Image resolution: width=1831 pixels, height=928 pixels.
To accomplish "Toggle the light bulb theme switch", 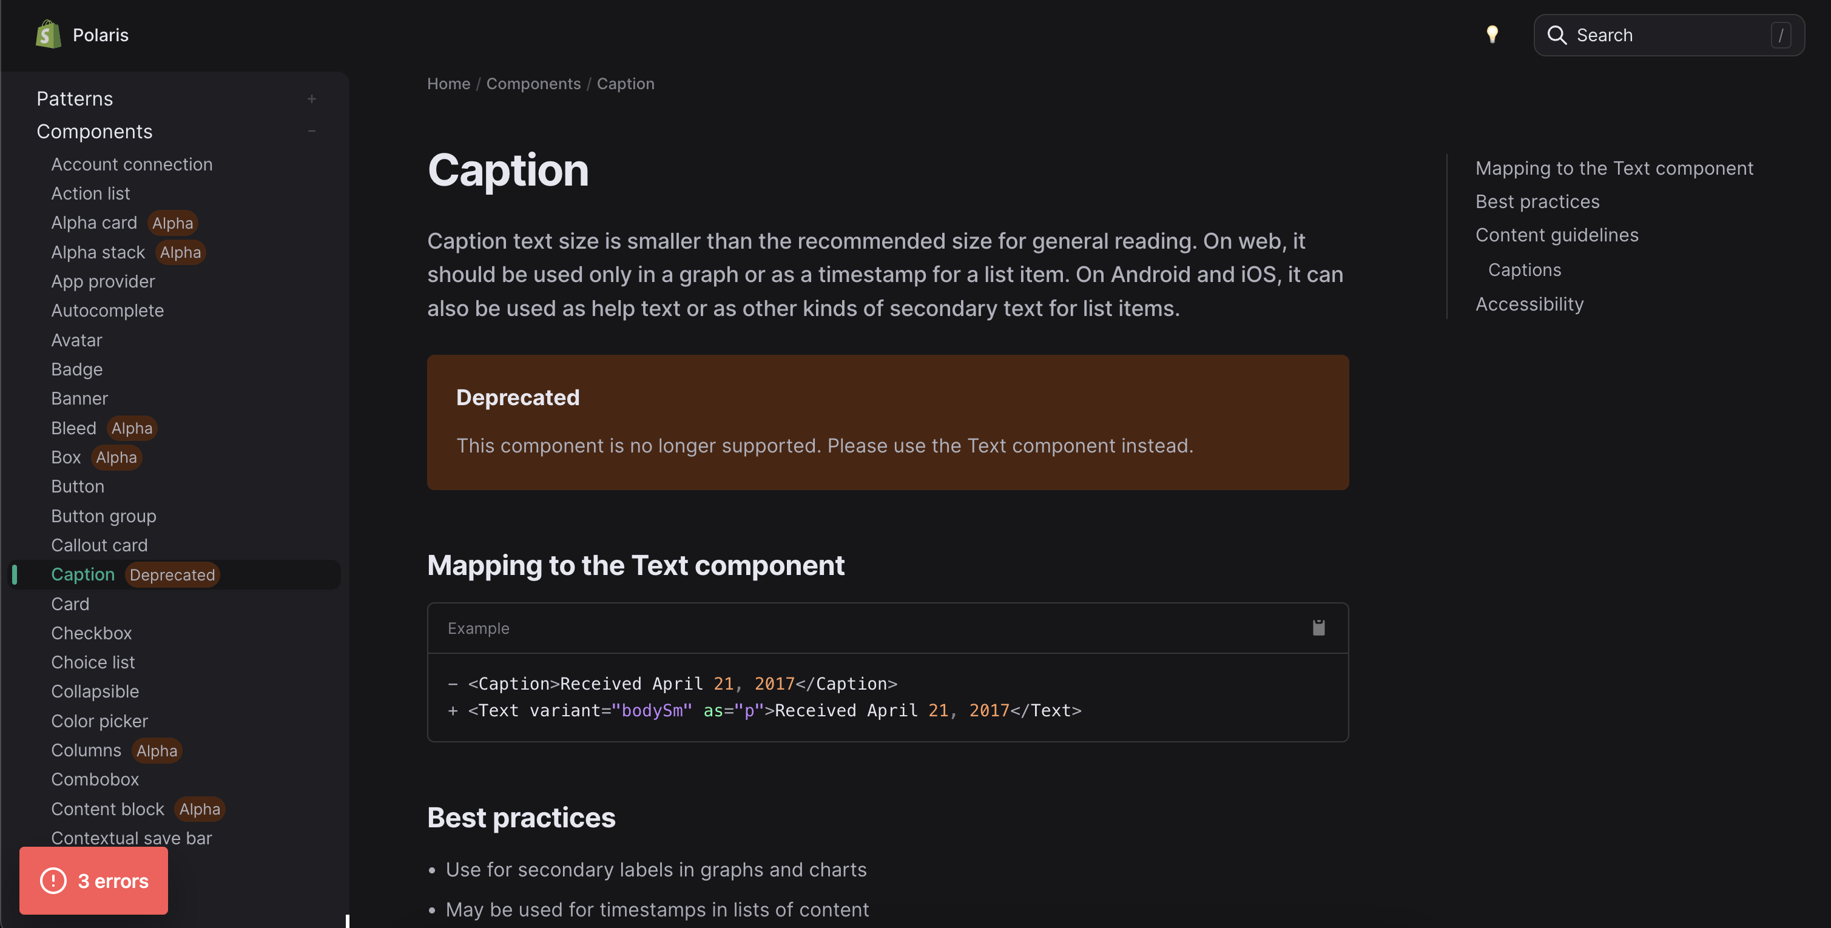I will [1492, 34].
